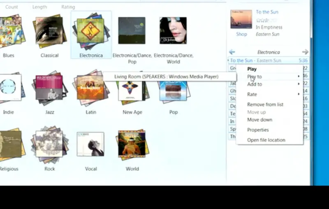
Task: Click the Jazz genre label
Action: coord(50,112)
